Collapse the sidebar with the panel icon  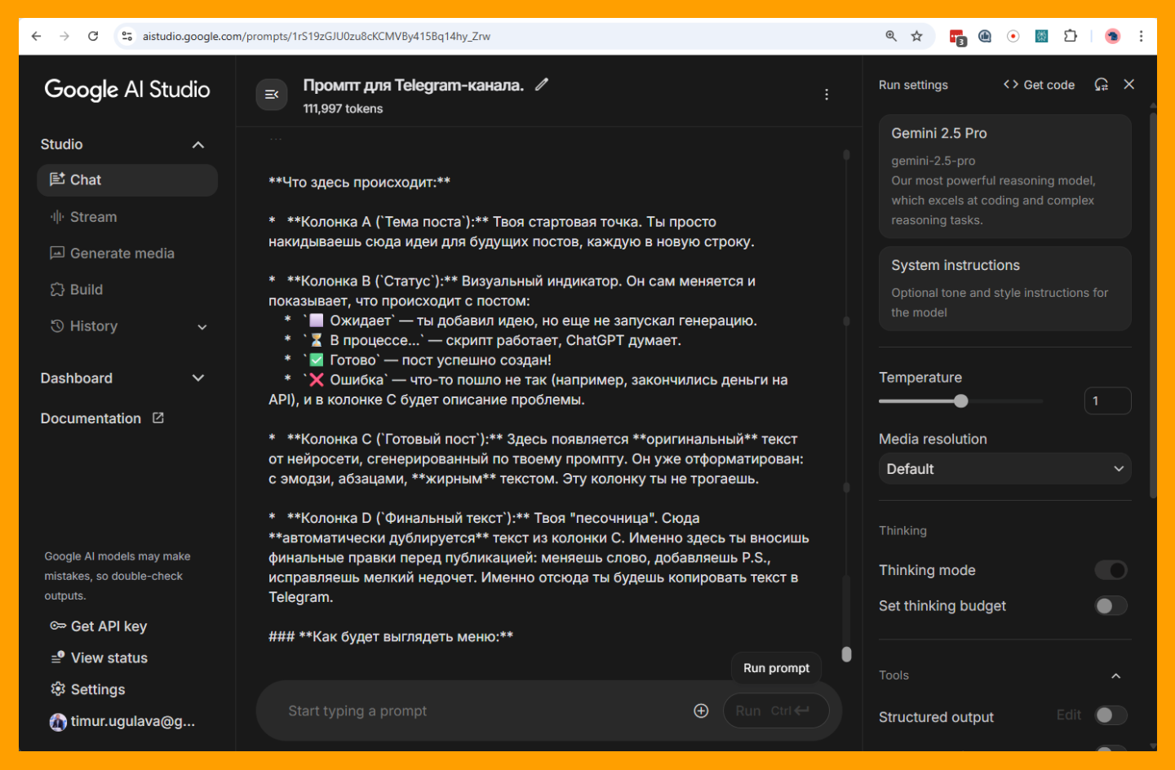click(272, 95)
